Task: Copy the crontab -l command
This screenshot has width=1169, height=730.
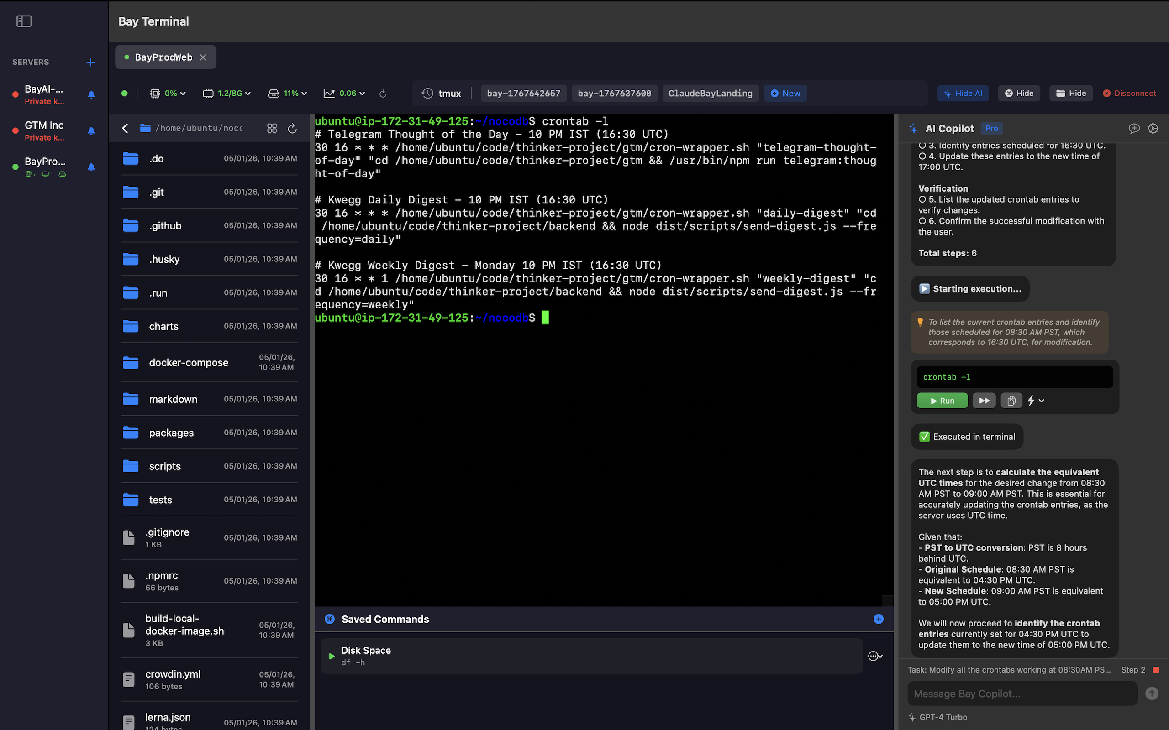Action: click(1011, 400)
